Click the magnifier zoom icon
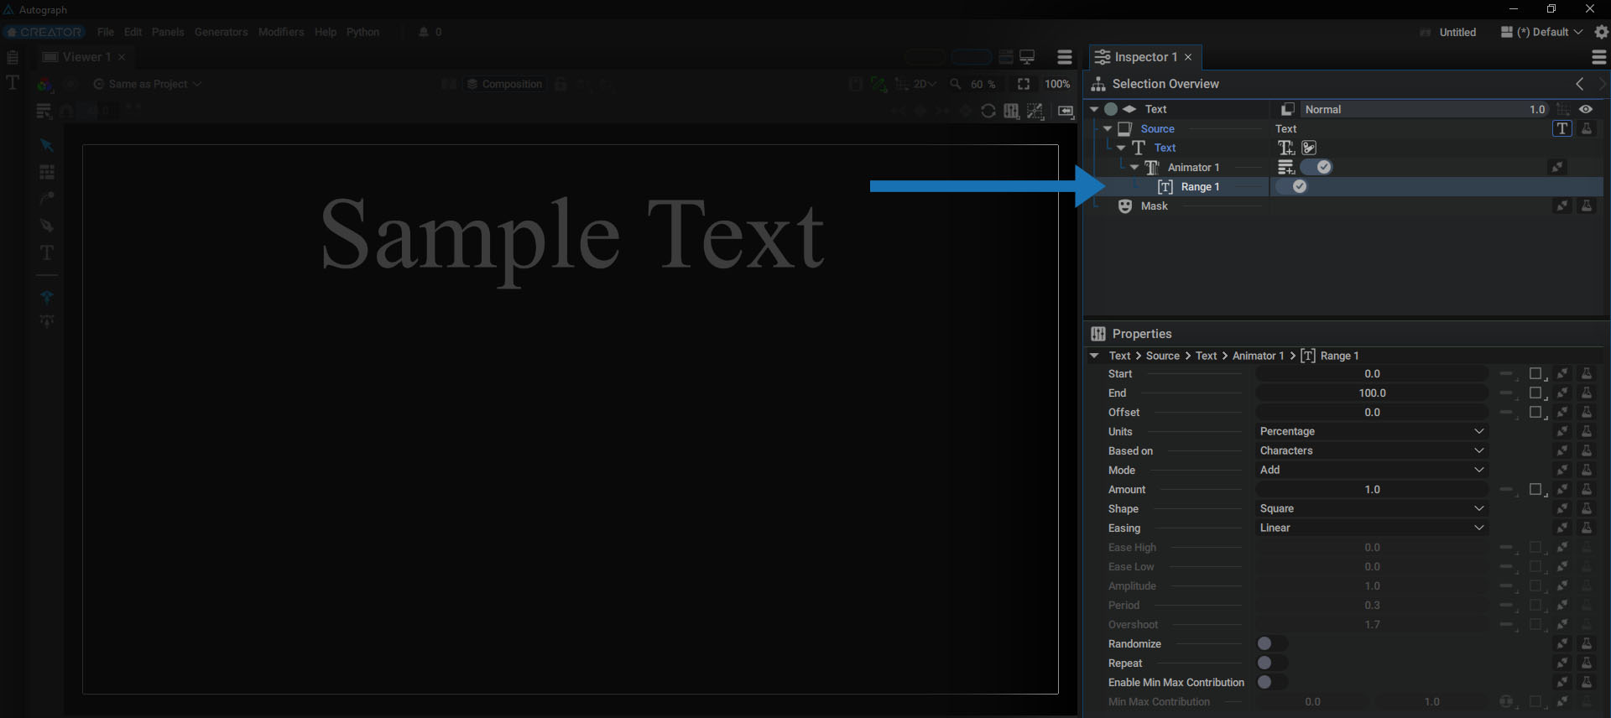Image resolution: width=1611 pixels, height=718 pixels. (956, 84)
